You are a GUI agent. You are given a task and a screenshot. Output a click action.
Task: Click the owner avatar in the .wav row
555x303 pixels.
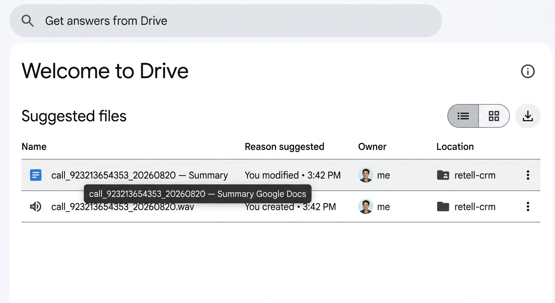[366, 207]
